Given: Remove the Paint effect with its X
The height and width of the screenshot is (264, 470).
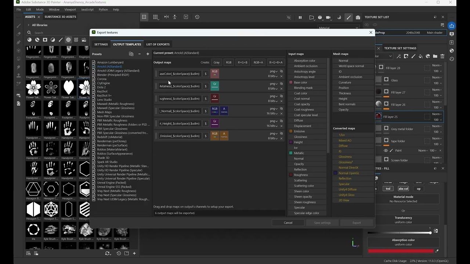Looking at the screenshot, I should coord(440,150).
